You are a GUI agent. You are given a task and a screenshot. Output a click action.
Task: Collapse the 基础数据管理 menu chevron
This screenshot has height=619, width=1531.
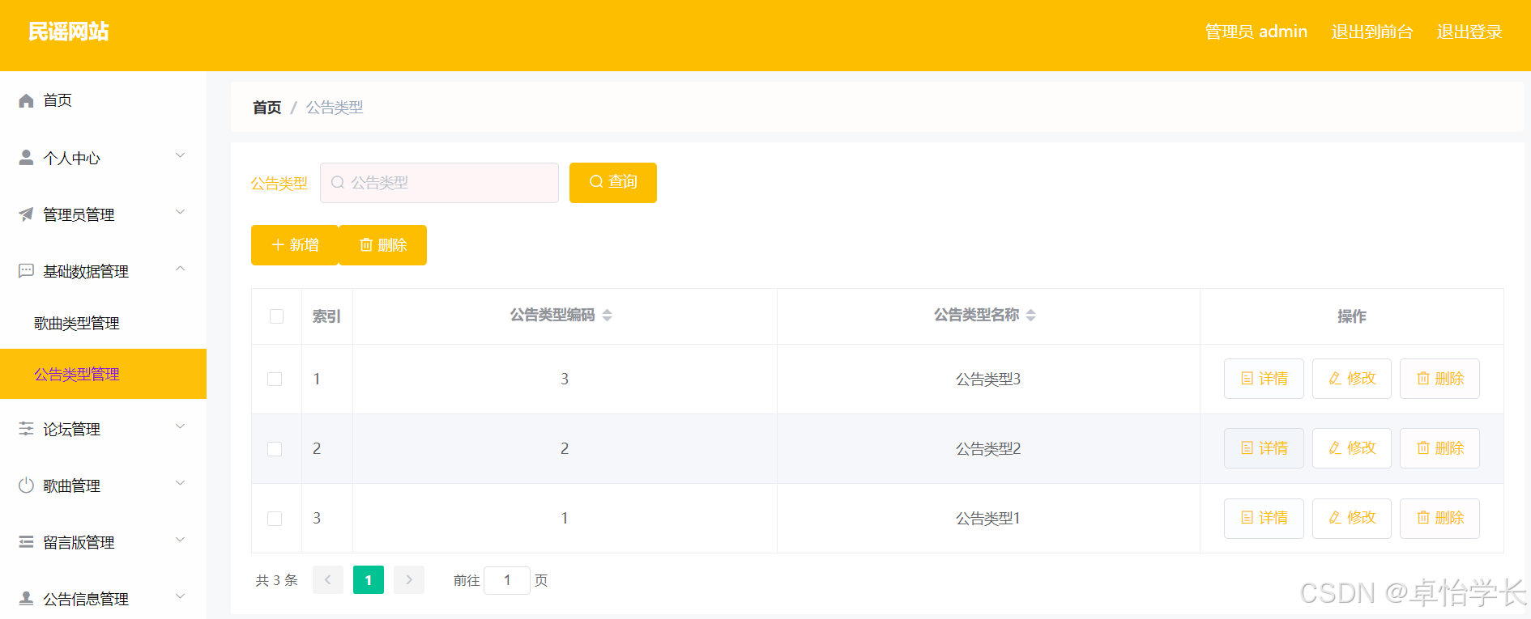tap(181, 269)
